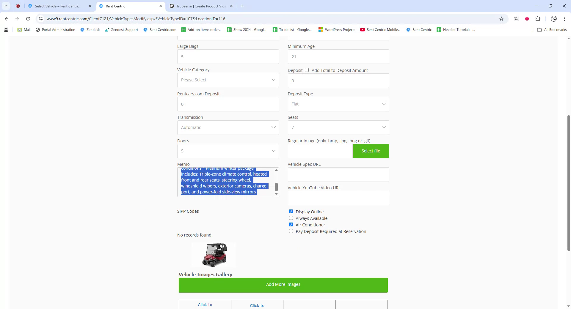Switch to the Select Vehicle tab
The image size is (571, 309).
(x=57, y=6)
